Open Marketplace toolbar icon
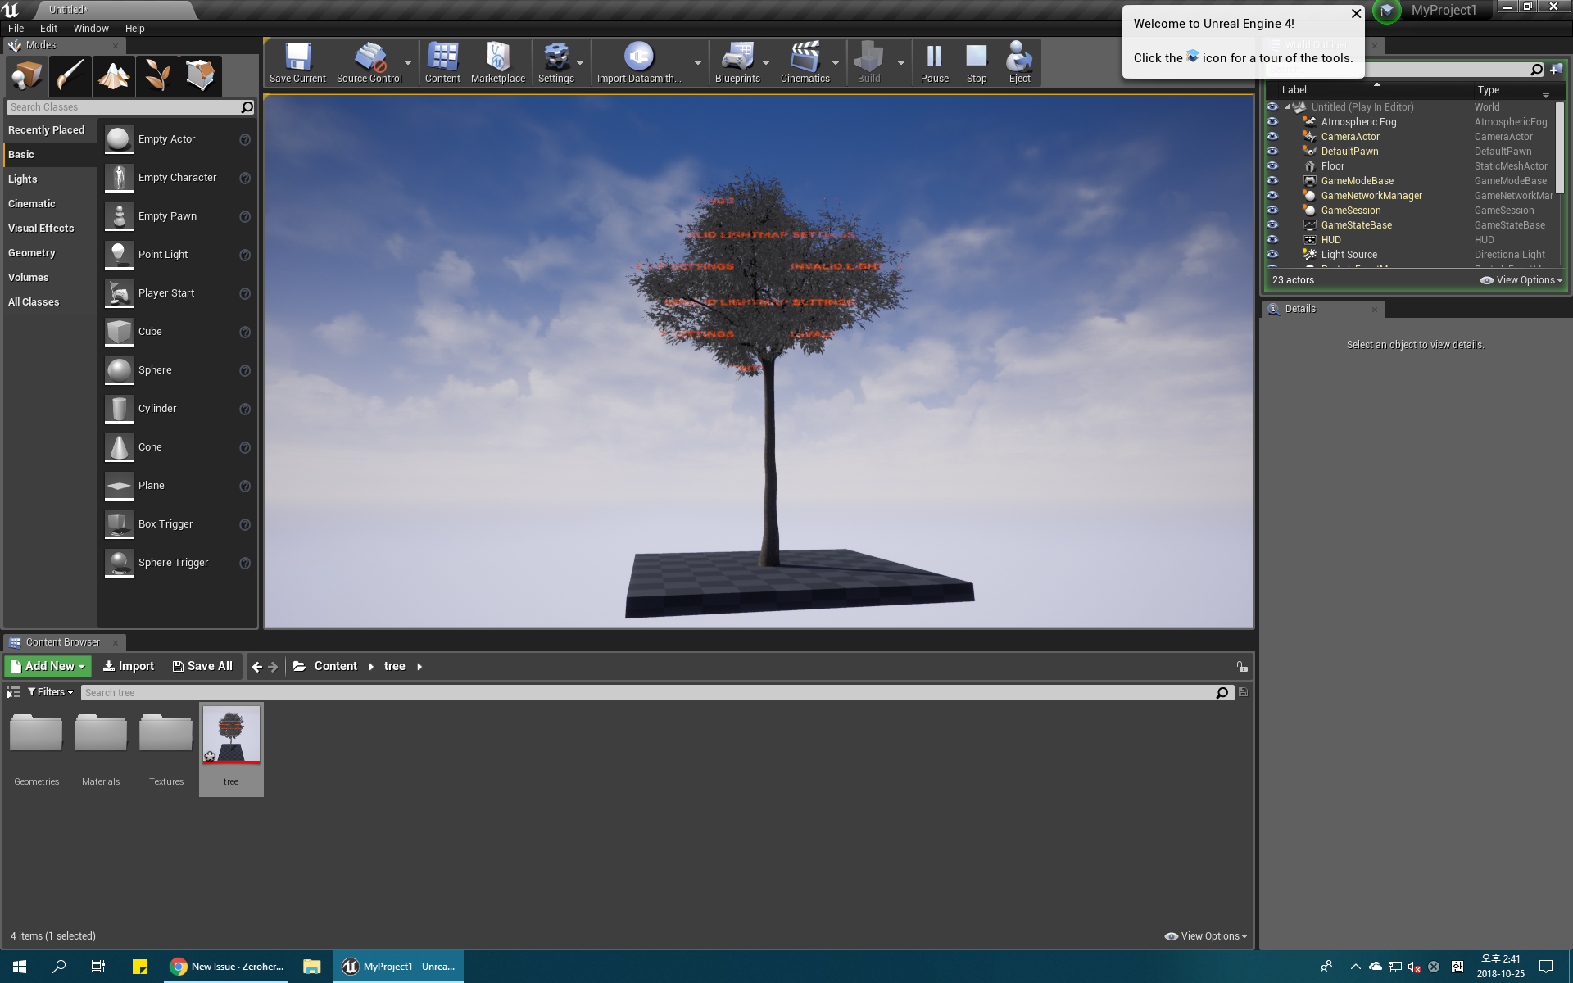1573x983 pixels. [498, 63]
